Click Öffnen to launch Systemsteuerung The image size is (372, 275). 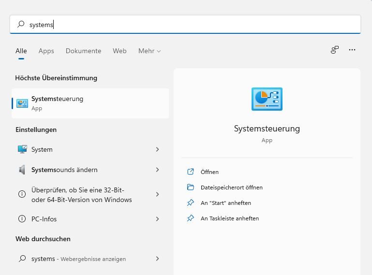209,172
